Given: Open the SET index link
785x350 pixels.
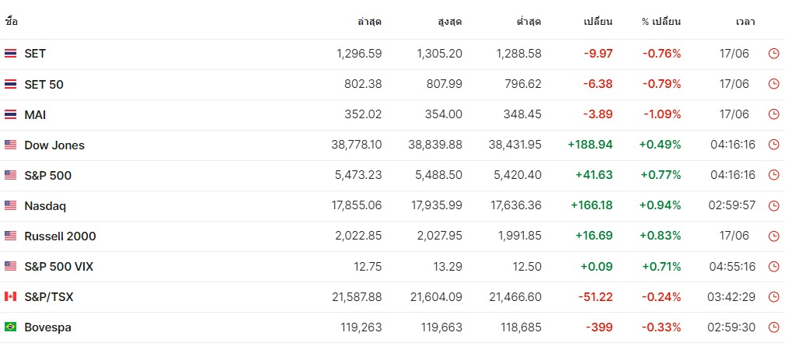Looking at the screenshot, I should pyautogui.click(x=35, y=54).
